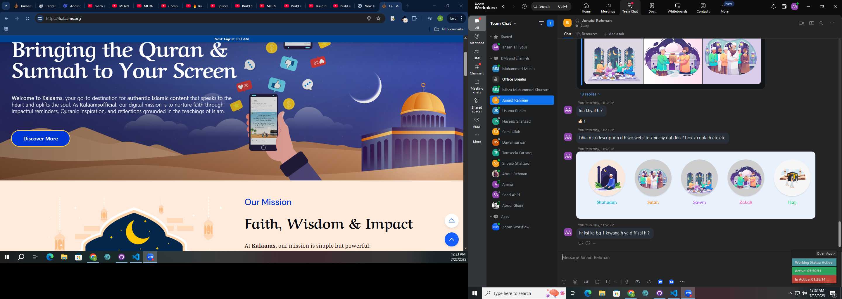Switch to the Zoom Home tab
Image resolution: width=842 pixels, height=299 pixels.
click(x=586, y=8)
